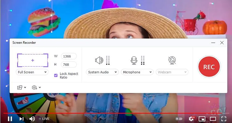Open the Microphone source dropdown
Screen dimensions: 232x123
[137, 72]
